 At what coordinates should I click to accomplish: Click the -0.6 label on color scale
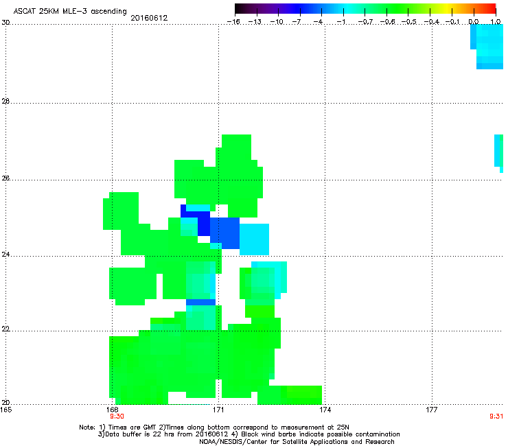[387, 22]
